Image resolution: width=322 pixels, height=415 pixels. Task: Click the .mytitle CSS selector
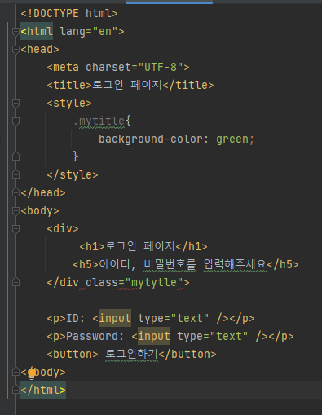[x=99, y=121]
